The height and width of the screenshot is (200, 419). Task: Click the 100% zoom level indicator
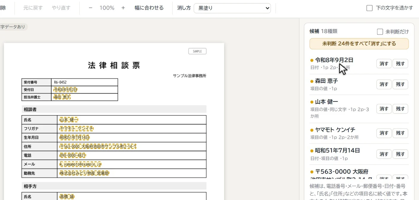point(107,8)
